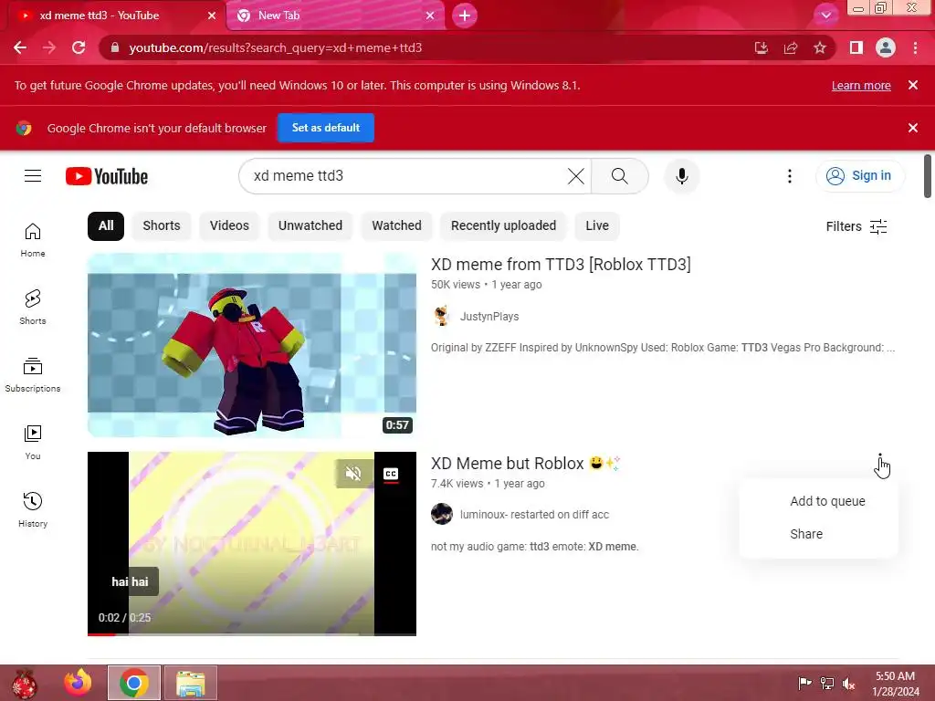Open the Filters options
935x701 pixels.
click(x=856, y=226)
